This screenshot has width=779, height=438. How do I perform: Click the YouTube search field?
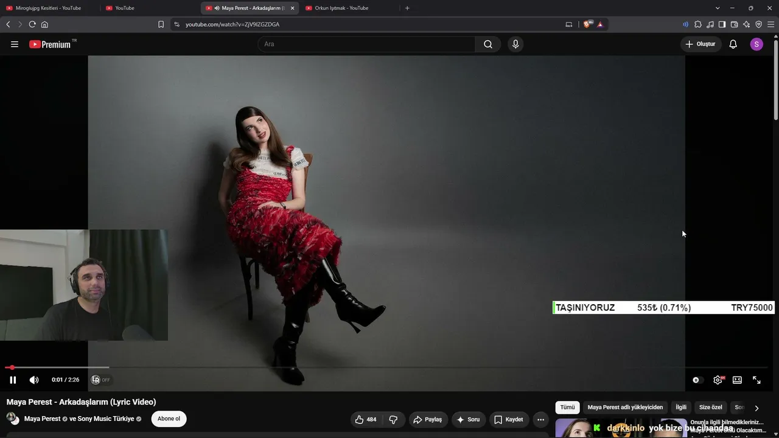pos(366,44)
